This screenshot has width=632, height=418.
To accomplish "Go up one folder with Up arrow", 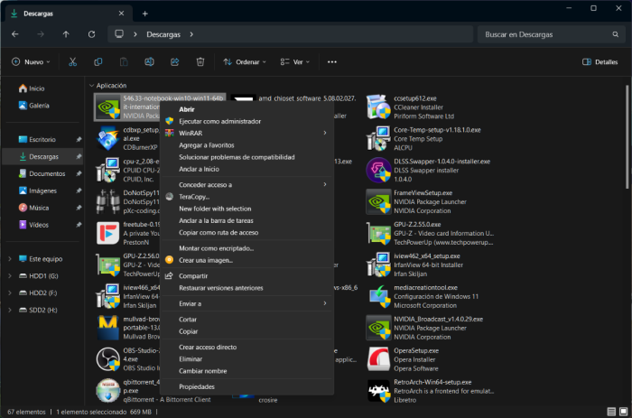I will pos(66,34).
